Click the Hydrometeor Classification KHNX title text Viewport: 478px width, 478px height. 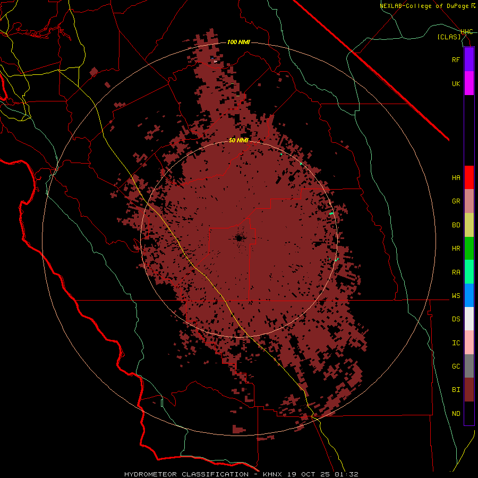[241, 474]
